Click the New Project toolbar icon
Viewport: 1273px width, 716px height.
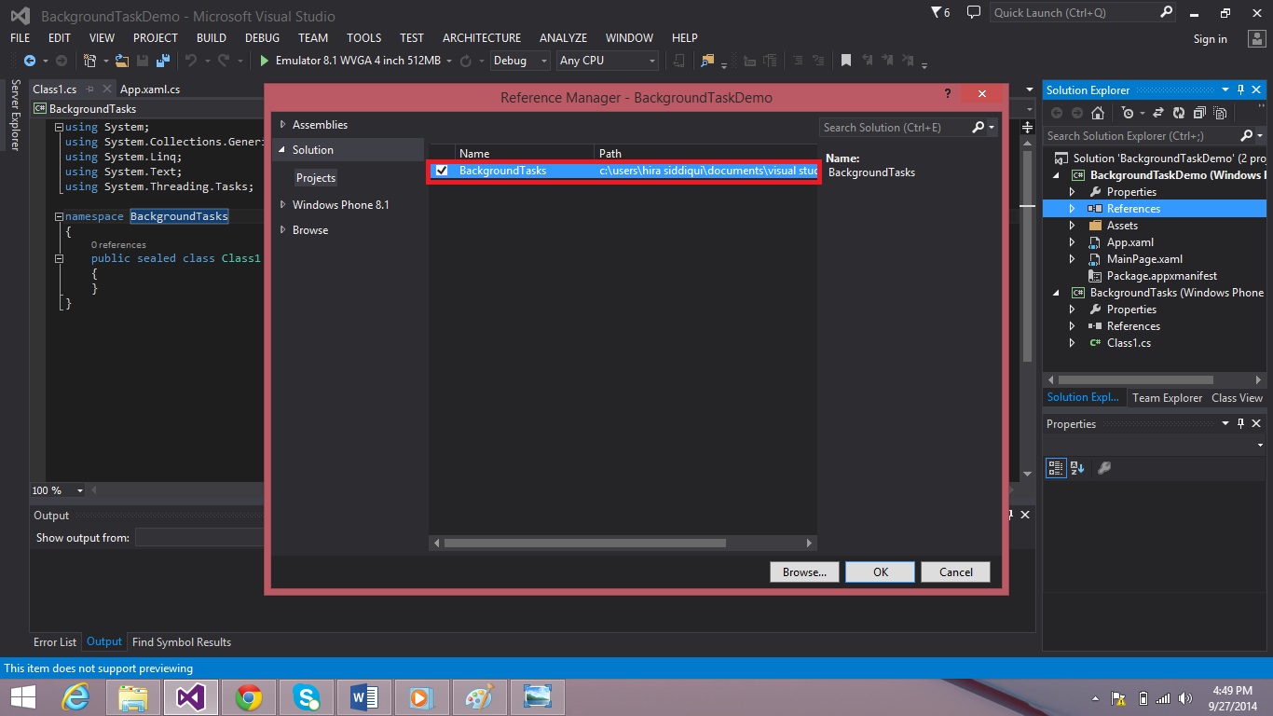pyautogui.click(x=90, y=61)
